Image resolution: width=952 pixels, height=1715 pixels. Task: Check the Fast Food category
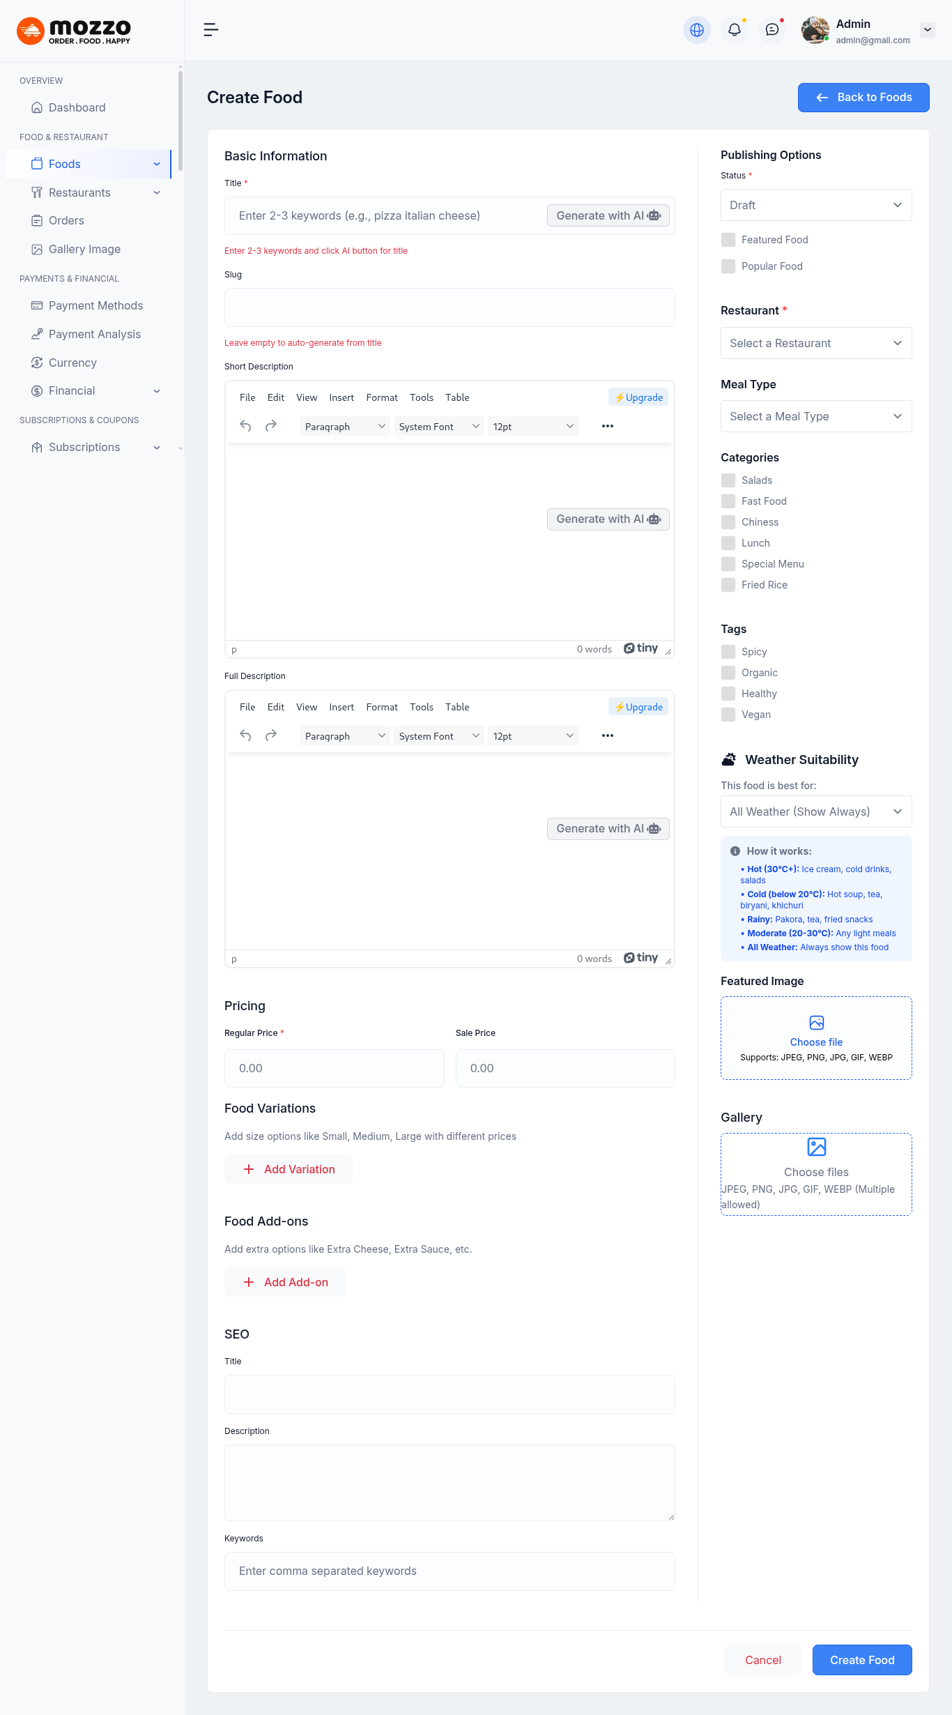728,501
